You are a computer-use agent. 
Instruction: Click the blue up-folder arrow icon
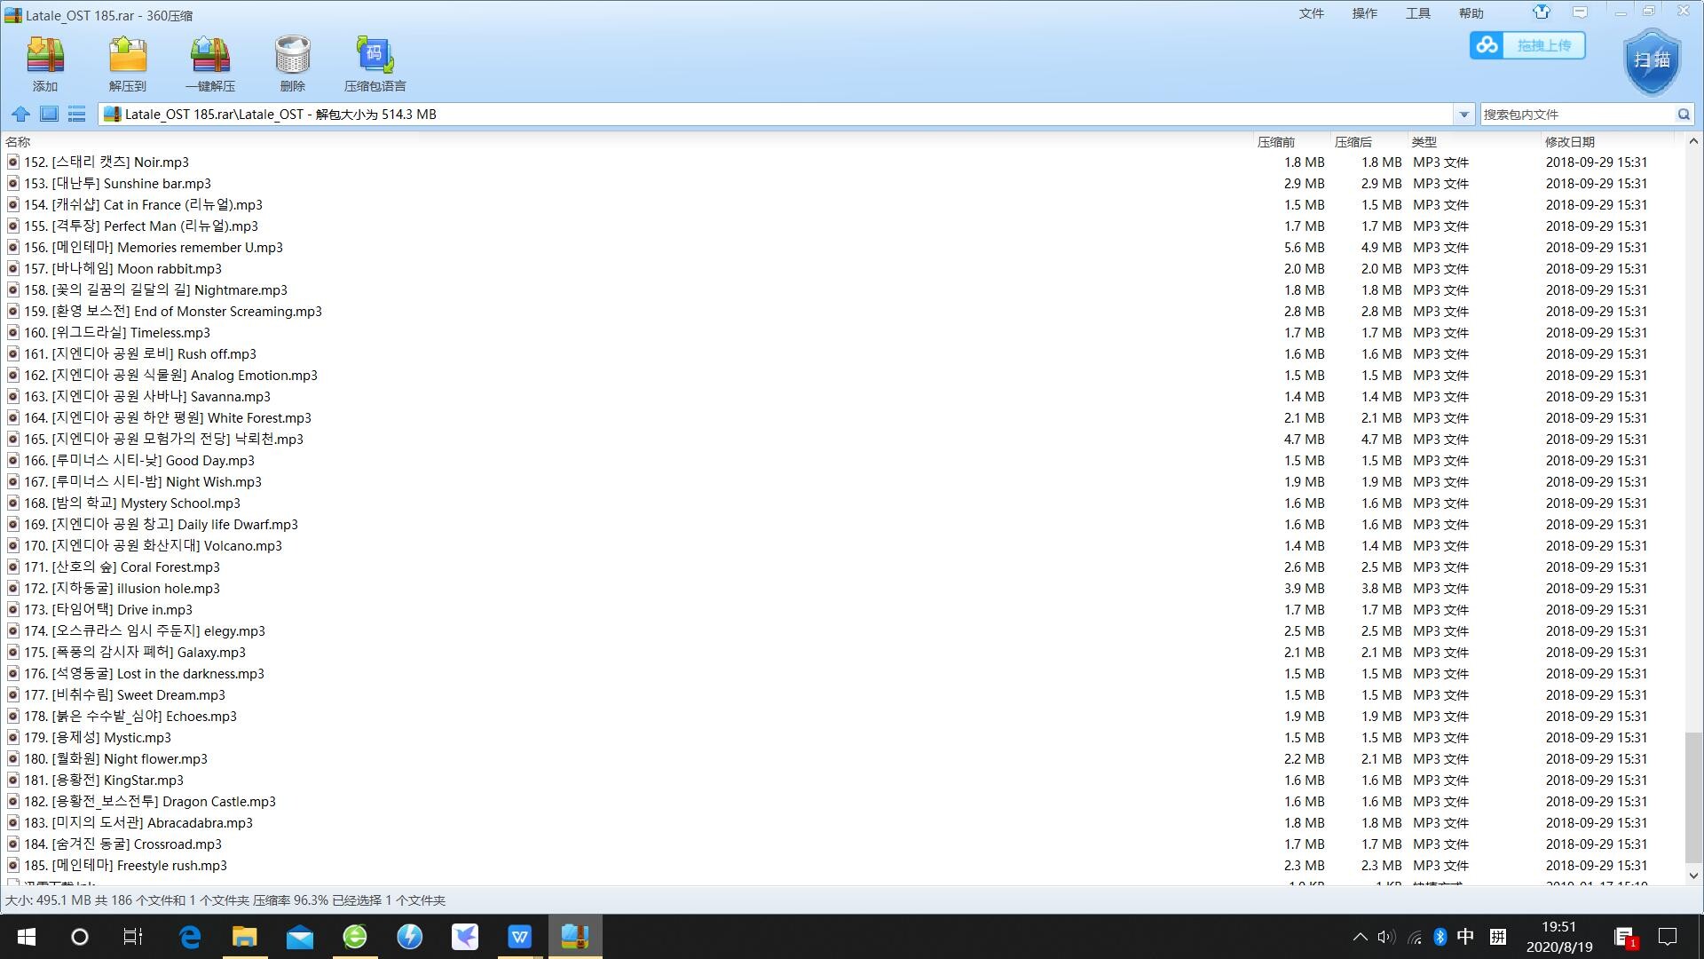(20, 115)
